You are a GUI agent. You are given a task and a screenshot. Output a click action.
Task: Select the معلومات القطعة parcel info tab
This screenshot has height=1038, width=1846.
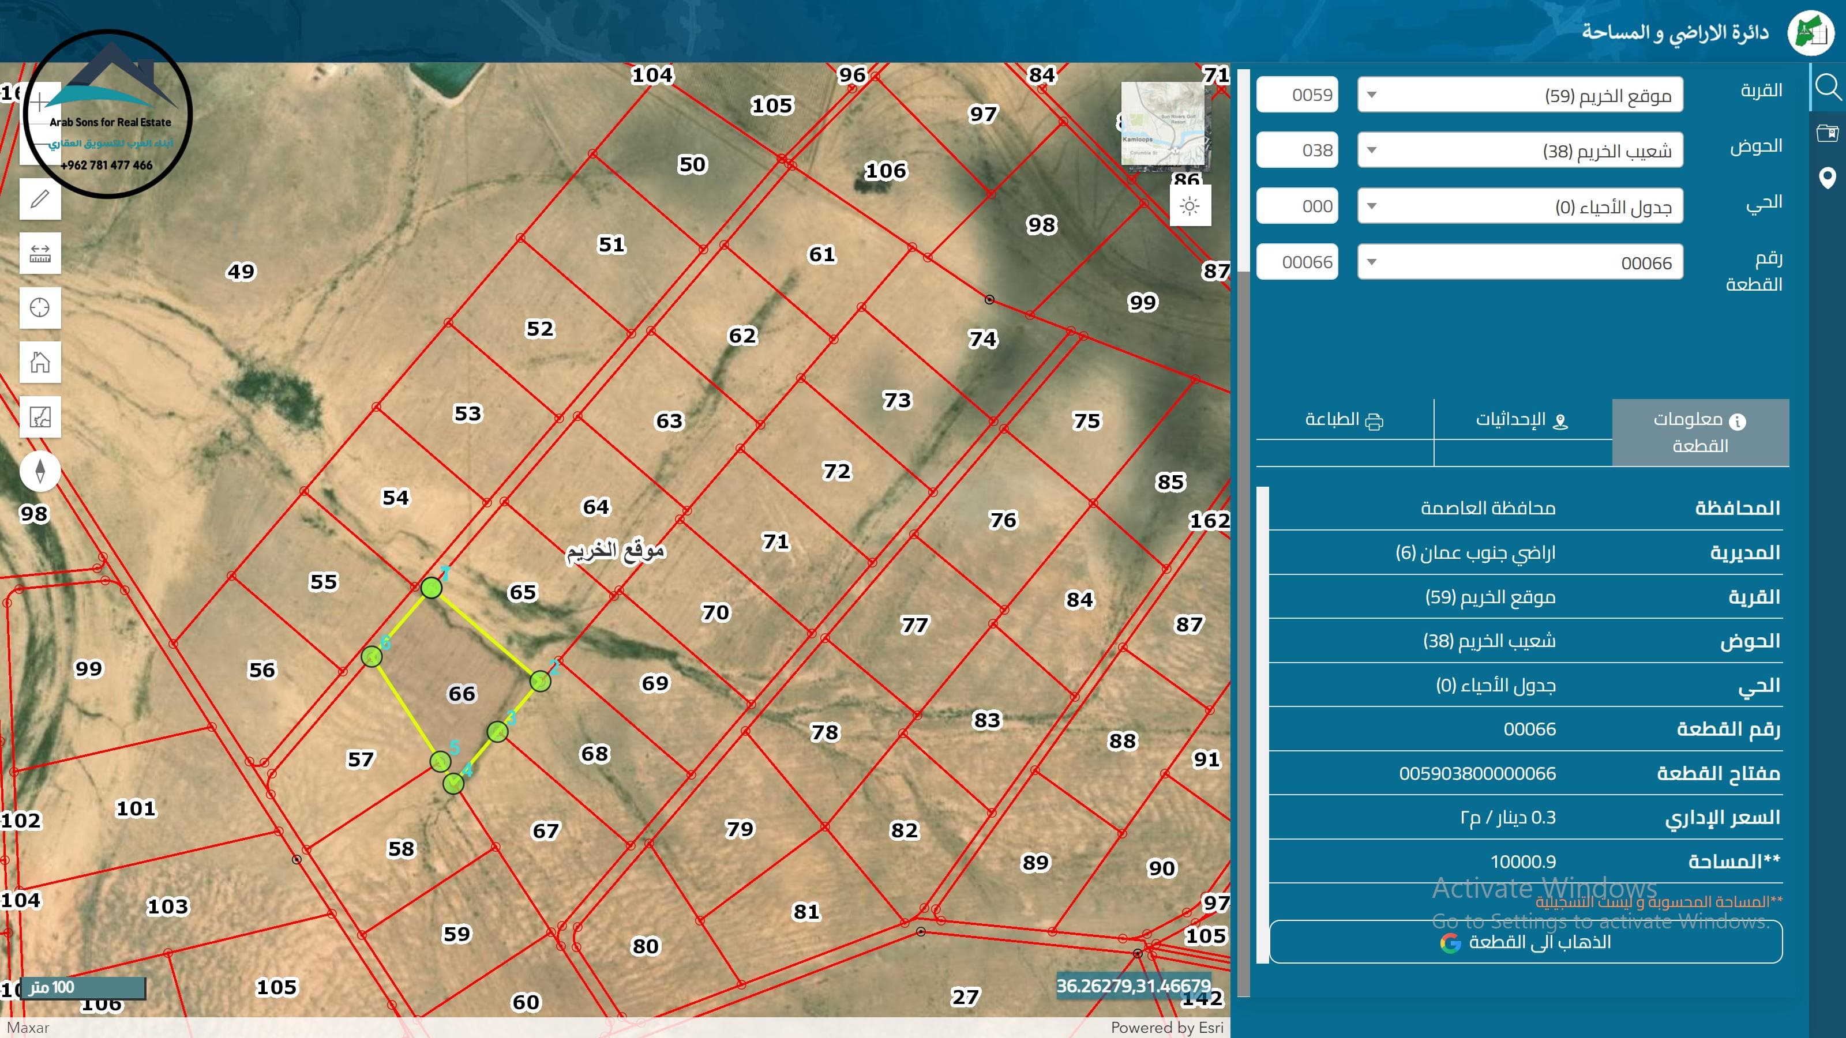coord(1700,432)
